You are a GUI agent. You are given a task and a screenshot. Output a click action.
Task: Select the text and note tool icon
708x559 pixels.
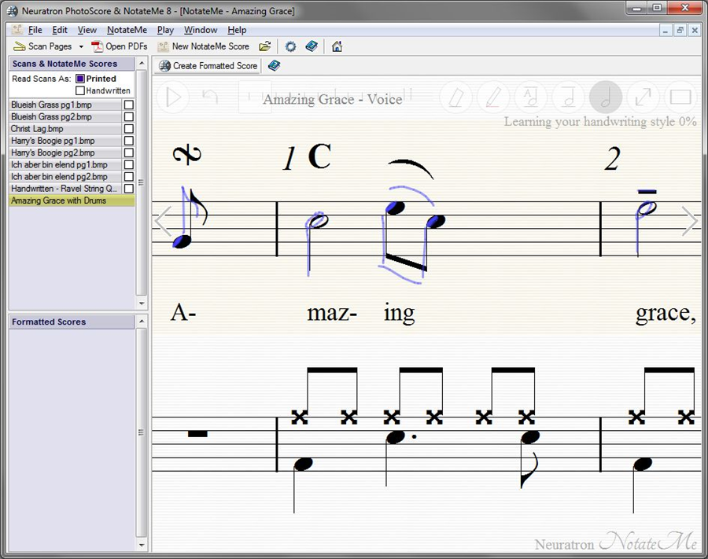tap(531, 97)
